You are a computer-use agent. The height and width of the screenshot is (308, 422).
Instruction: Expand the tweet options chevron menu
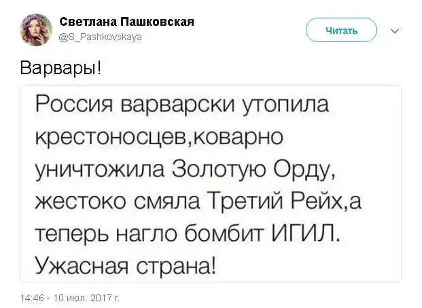click(396, 31)
